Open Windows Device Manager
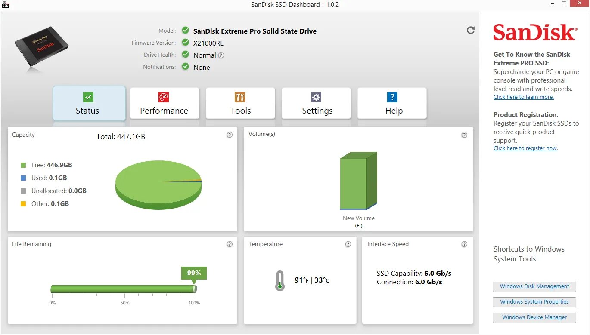The image size is (590, 335). click(x=534, y=317)
